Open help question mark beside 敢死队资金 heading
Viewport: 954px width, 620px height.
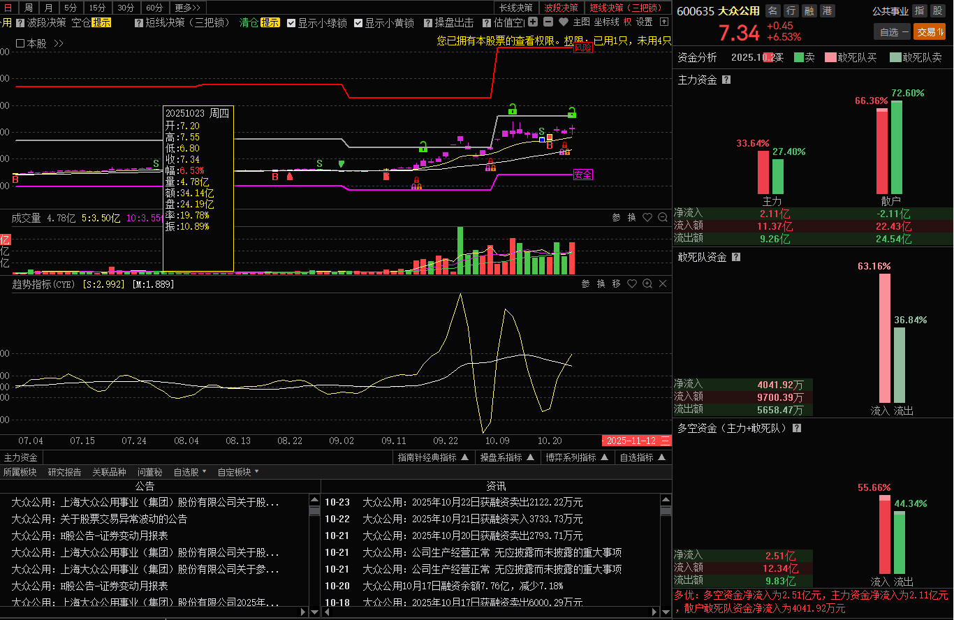point(736,257)
